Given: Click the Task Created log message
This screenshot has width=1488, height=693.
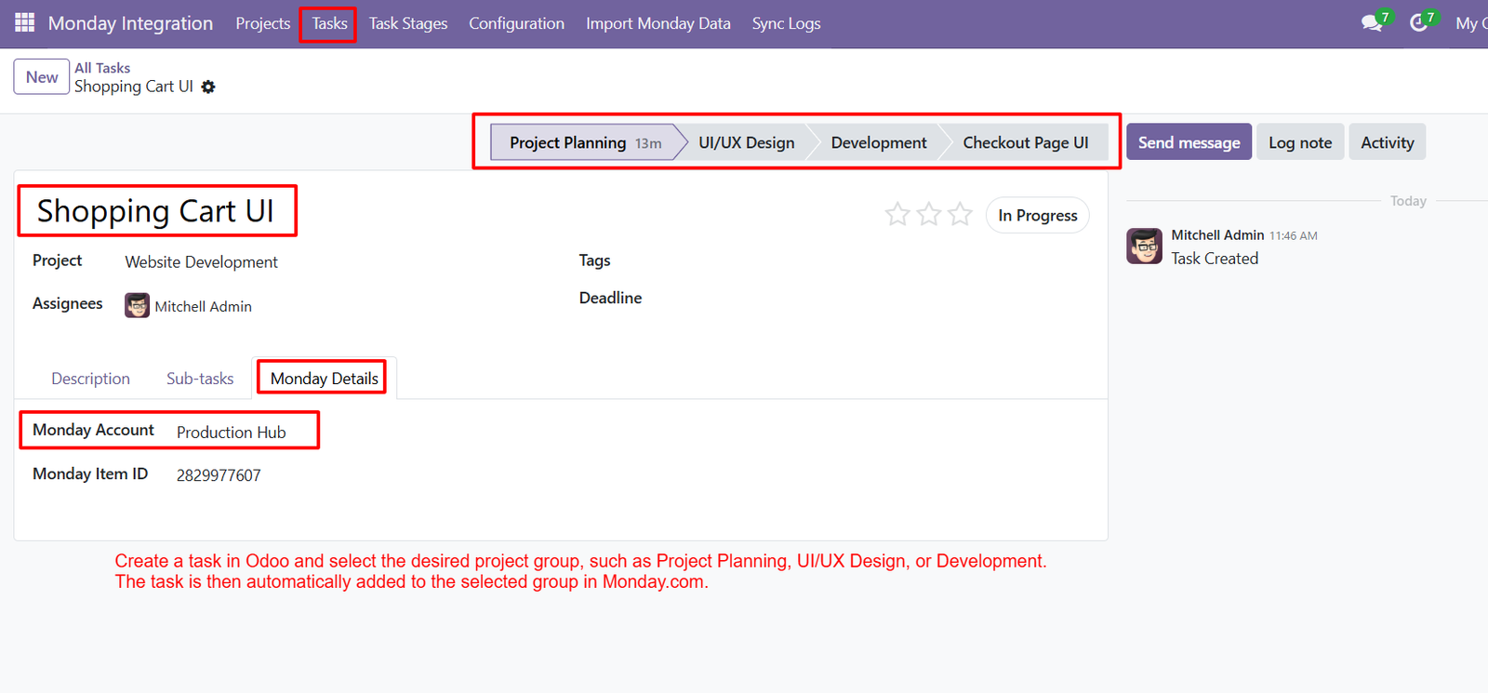Looking at the screenshot, I should click(1215, 259).
